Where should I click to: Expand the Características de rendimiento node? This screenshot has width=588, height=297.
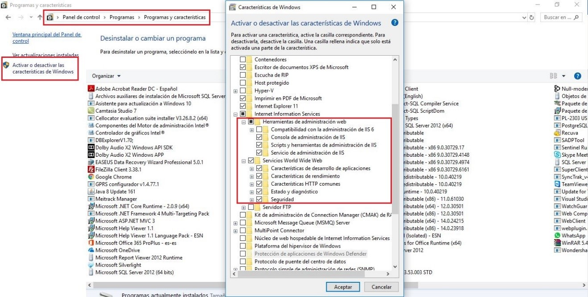[252, 176]
